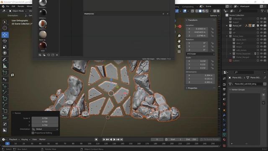Screen dimensions: 268x151
Task: Toggle eye visibility for Portal_Merged
Action: point(261,57)
